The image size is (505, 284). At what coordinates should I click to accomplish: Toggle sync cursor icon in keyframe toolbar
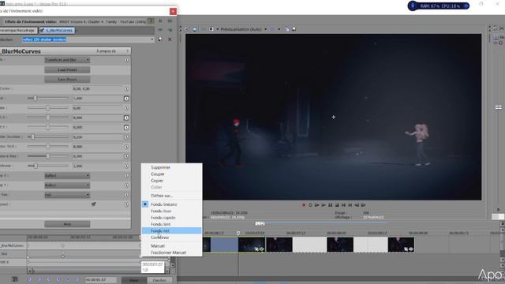tap(14, 279)
